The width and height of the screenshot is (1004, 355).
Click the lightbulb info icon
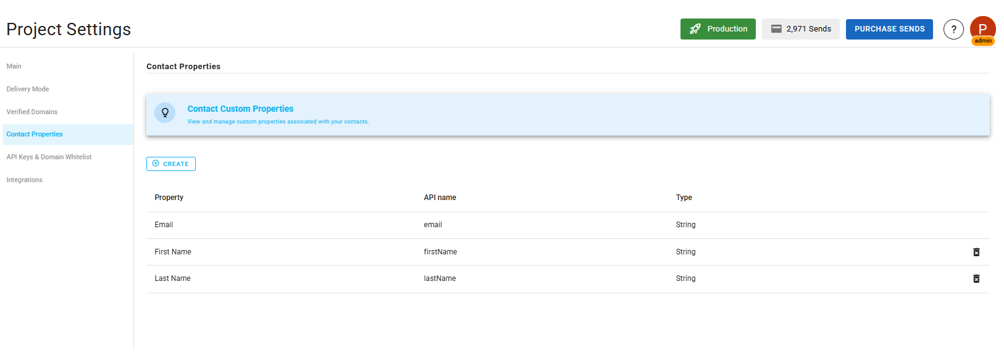click(165, 112)
